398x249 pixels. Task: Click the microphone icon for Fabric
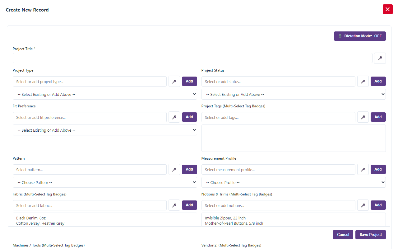(x=174, y=205)
